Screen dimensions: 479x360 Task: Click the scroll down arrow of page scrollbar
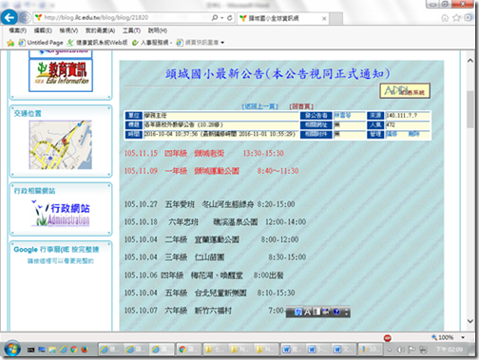469,321
